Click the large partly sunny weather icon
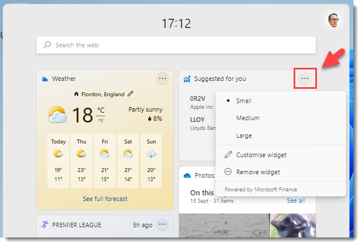Viewport: 362px width, 246px height. pyautogui.click(x=58, y=114)
